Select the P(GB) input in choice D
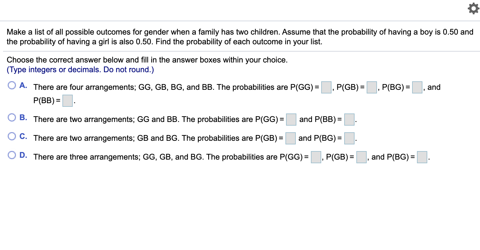The height and width of the screenshot is (250, 480). (362, 157)
